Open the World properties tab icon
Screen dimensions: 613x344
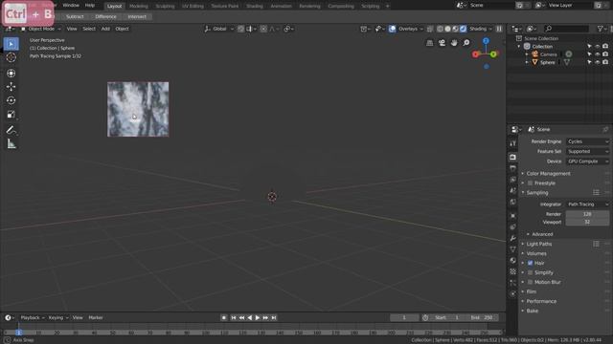(513, 202)
